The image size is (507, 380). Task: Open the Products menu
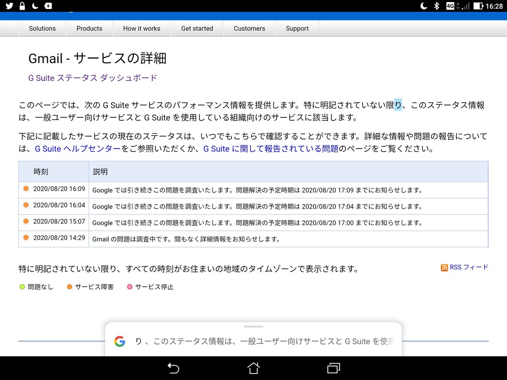pyautogui.click(x=89, y=29)
